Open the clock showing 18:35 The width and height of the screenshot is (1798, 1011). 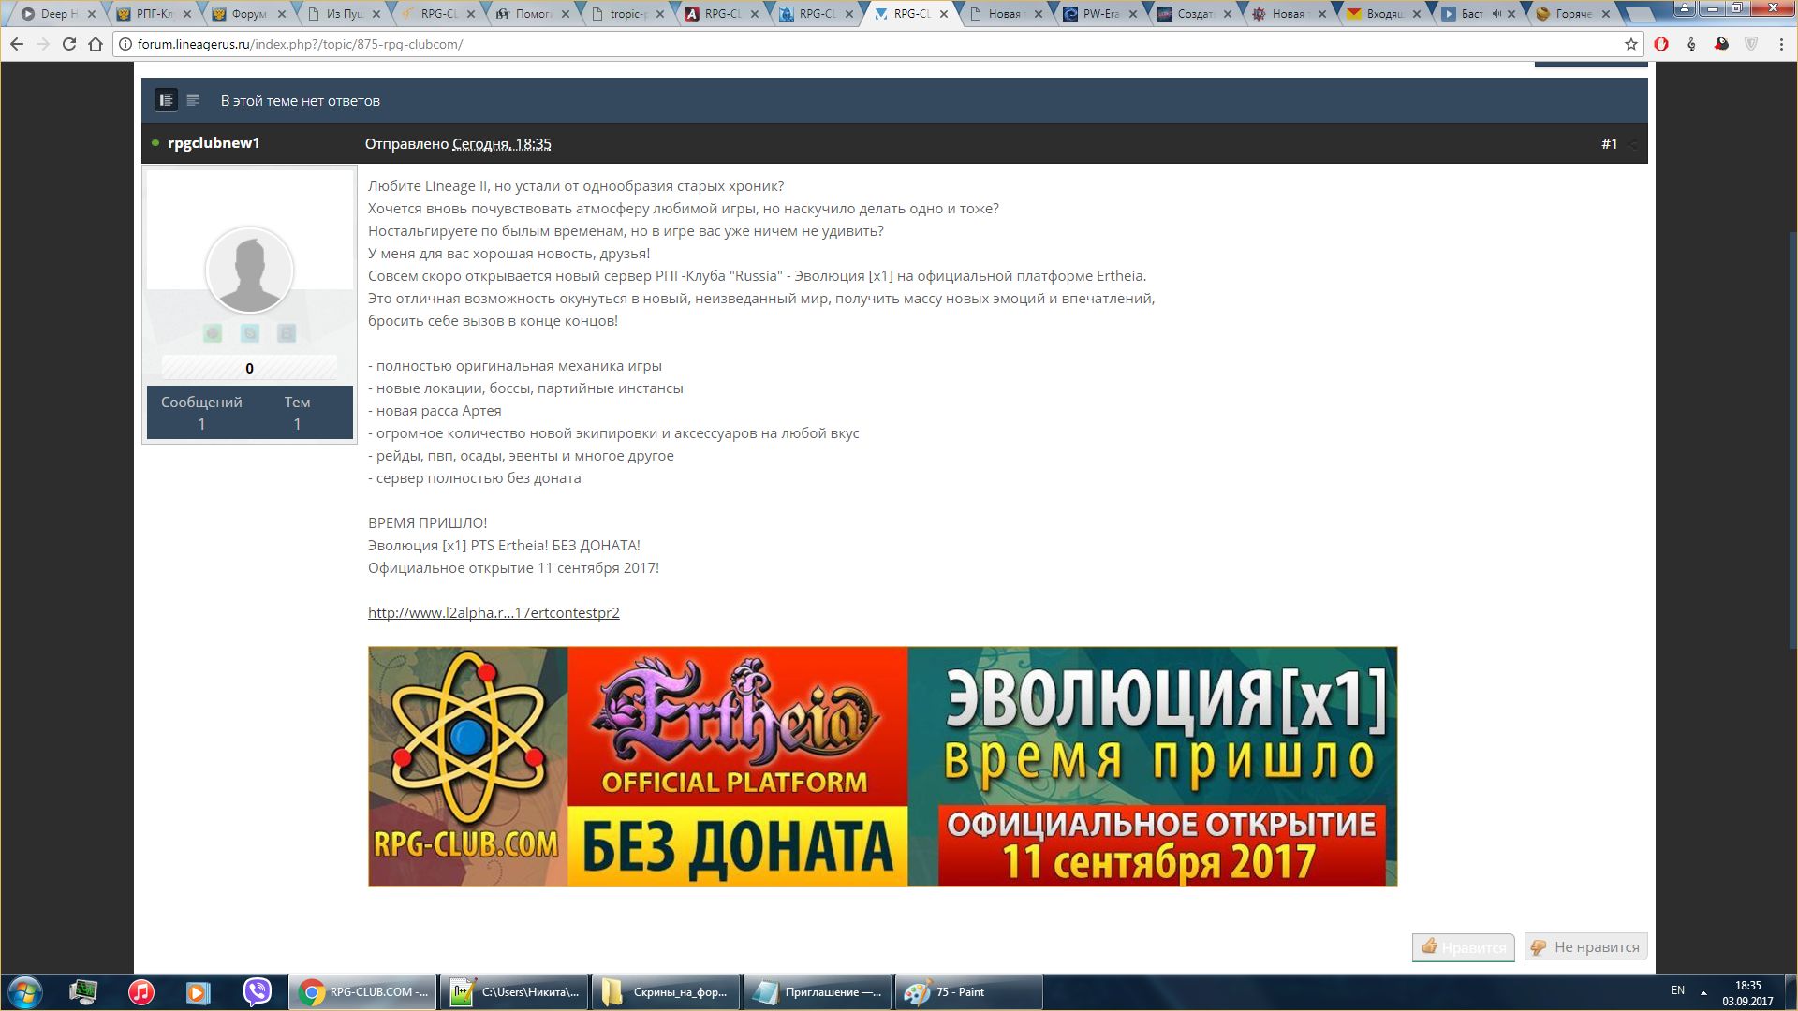1747,993
